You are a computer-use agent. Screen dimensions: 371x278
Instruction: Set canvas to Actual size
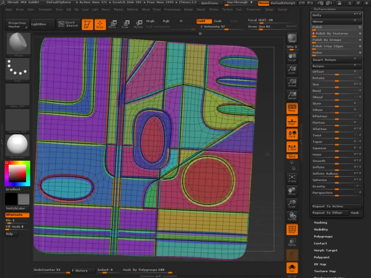click(292, 83)
